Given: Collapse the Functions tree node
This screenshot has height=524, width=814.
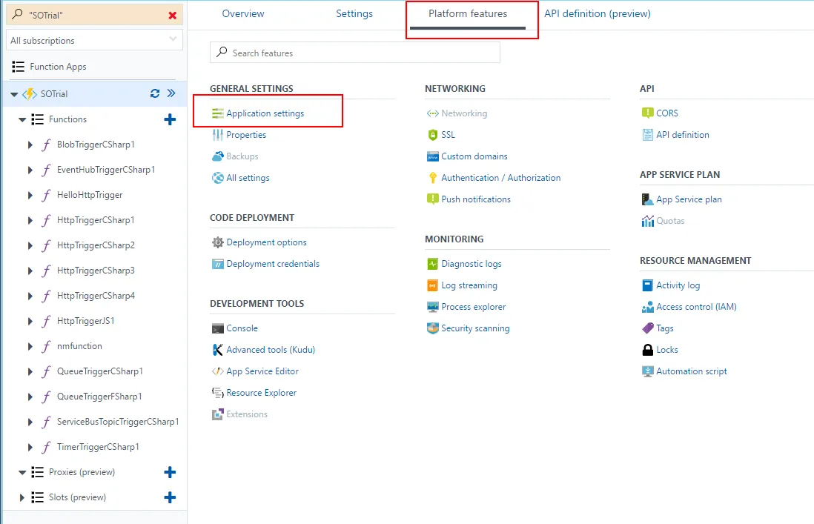Looking at the screenshot, I should pyautogui.click(x=22, y=120).
